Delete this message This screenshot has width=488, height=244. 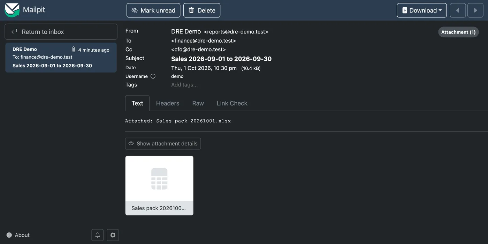[202, 10]
